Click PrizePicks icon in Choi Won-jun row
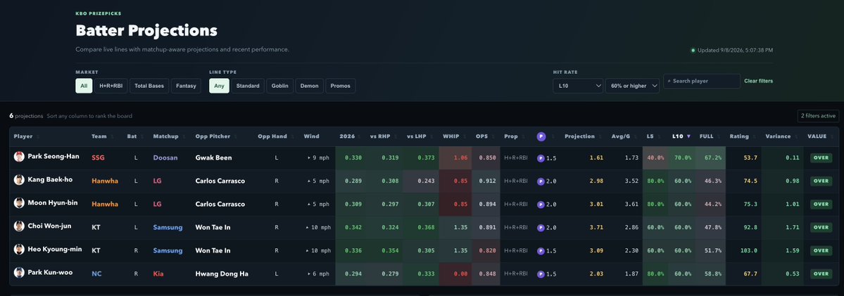844x296 pixels. point(540,228)
